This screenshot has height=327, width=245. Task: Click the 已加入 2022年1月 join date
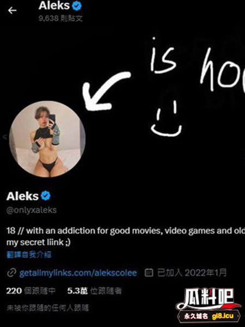click(192, 272)
